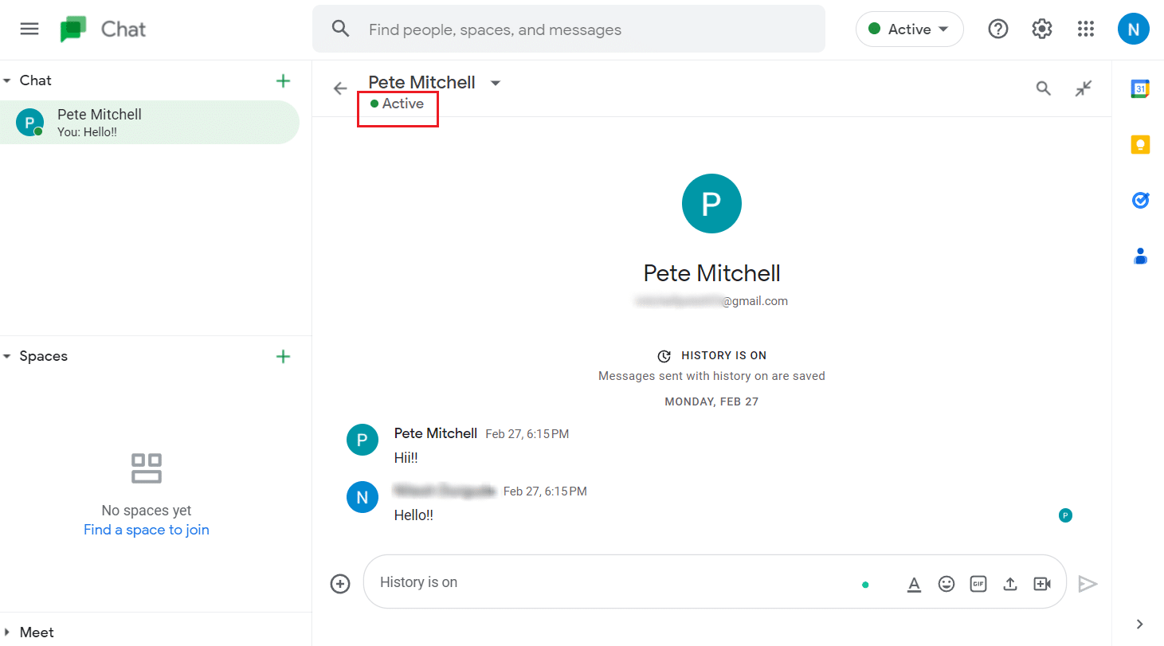The height and width of the screenshot is (646, 1164).
Task: Open the add attachment circle-plus button
Action: tap(340, 584)
